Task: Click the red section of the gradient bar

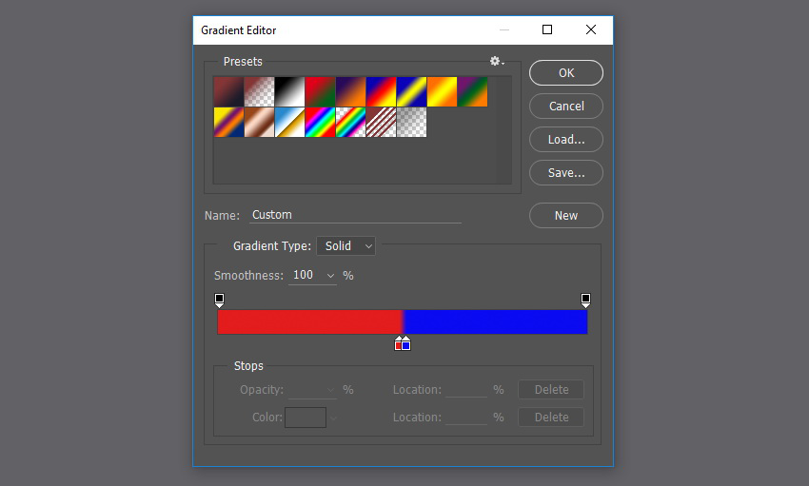Action: (309, 322)
